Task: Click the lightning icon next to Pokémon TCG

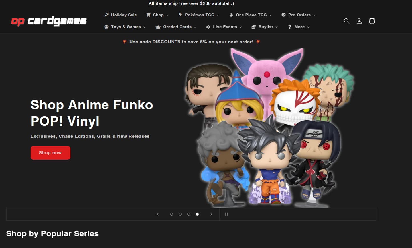Action: tap(180, 15)
